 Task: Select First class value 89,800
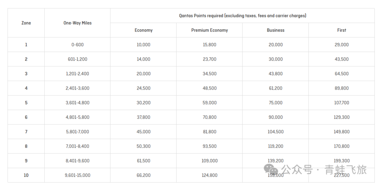341,88
